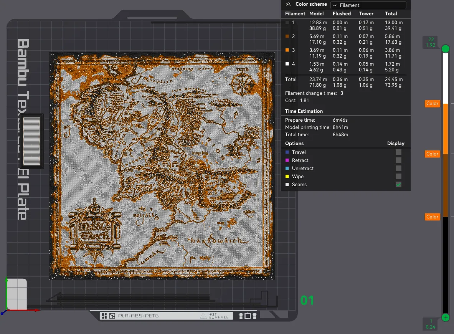
Task: Click the brown segment of layer slider
Action: (x=446, y=185)
